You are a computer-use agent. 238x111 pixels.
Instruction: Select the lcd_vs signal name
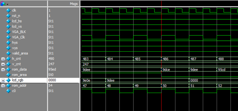click(x=17, y=26)
